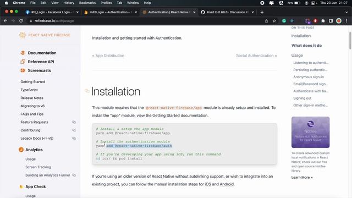Open FAQs and Tips in sidebar

[x=32, y=114]
